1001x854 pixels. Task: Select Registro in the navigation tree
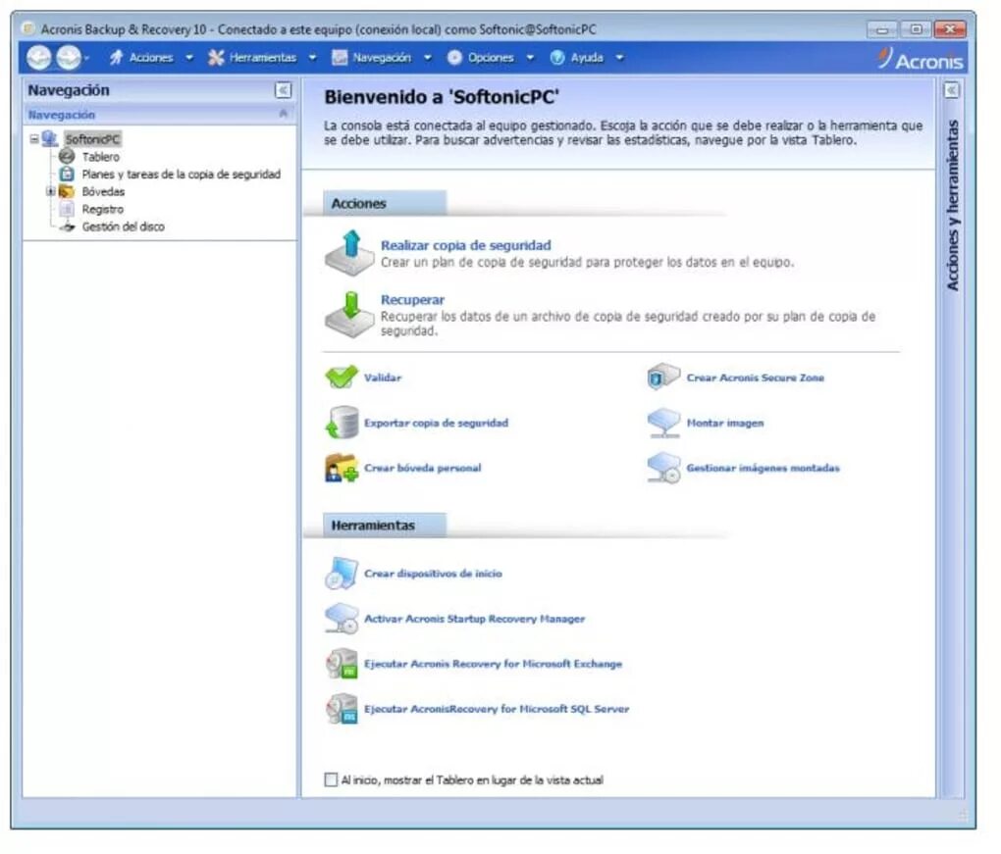point(103,209)
